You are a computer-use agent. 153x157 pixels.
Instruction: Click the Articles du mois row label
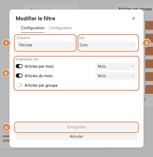click(x=39, y=76)
